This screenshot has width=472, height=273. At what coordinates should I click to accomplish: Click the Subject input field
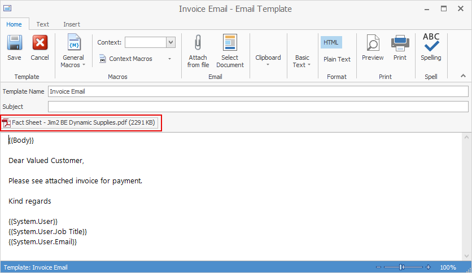click(258, 107)
